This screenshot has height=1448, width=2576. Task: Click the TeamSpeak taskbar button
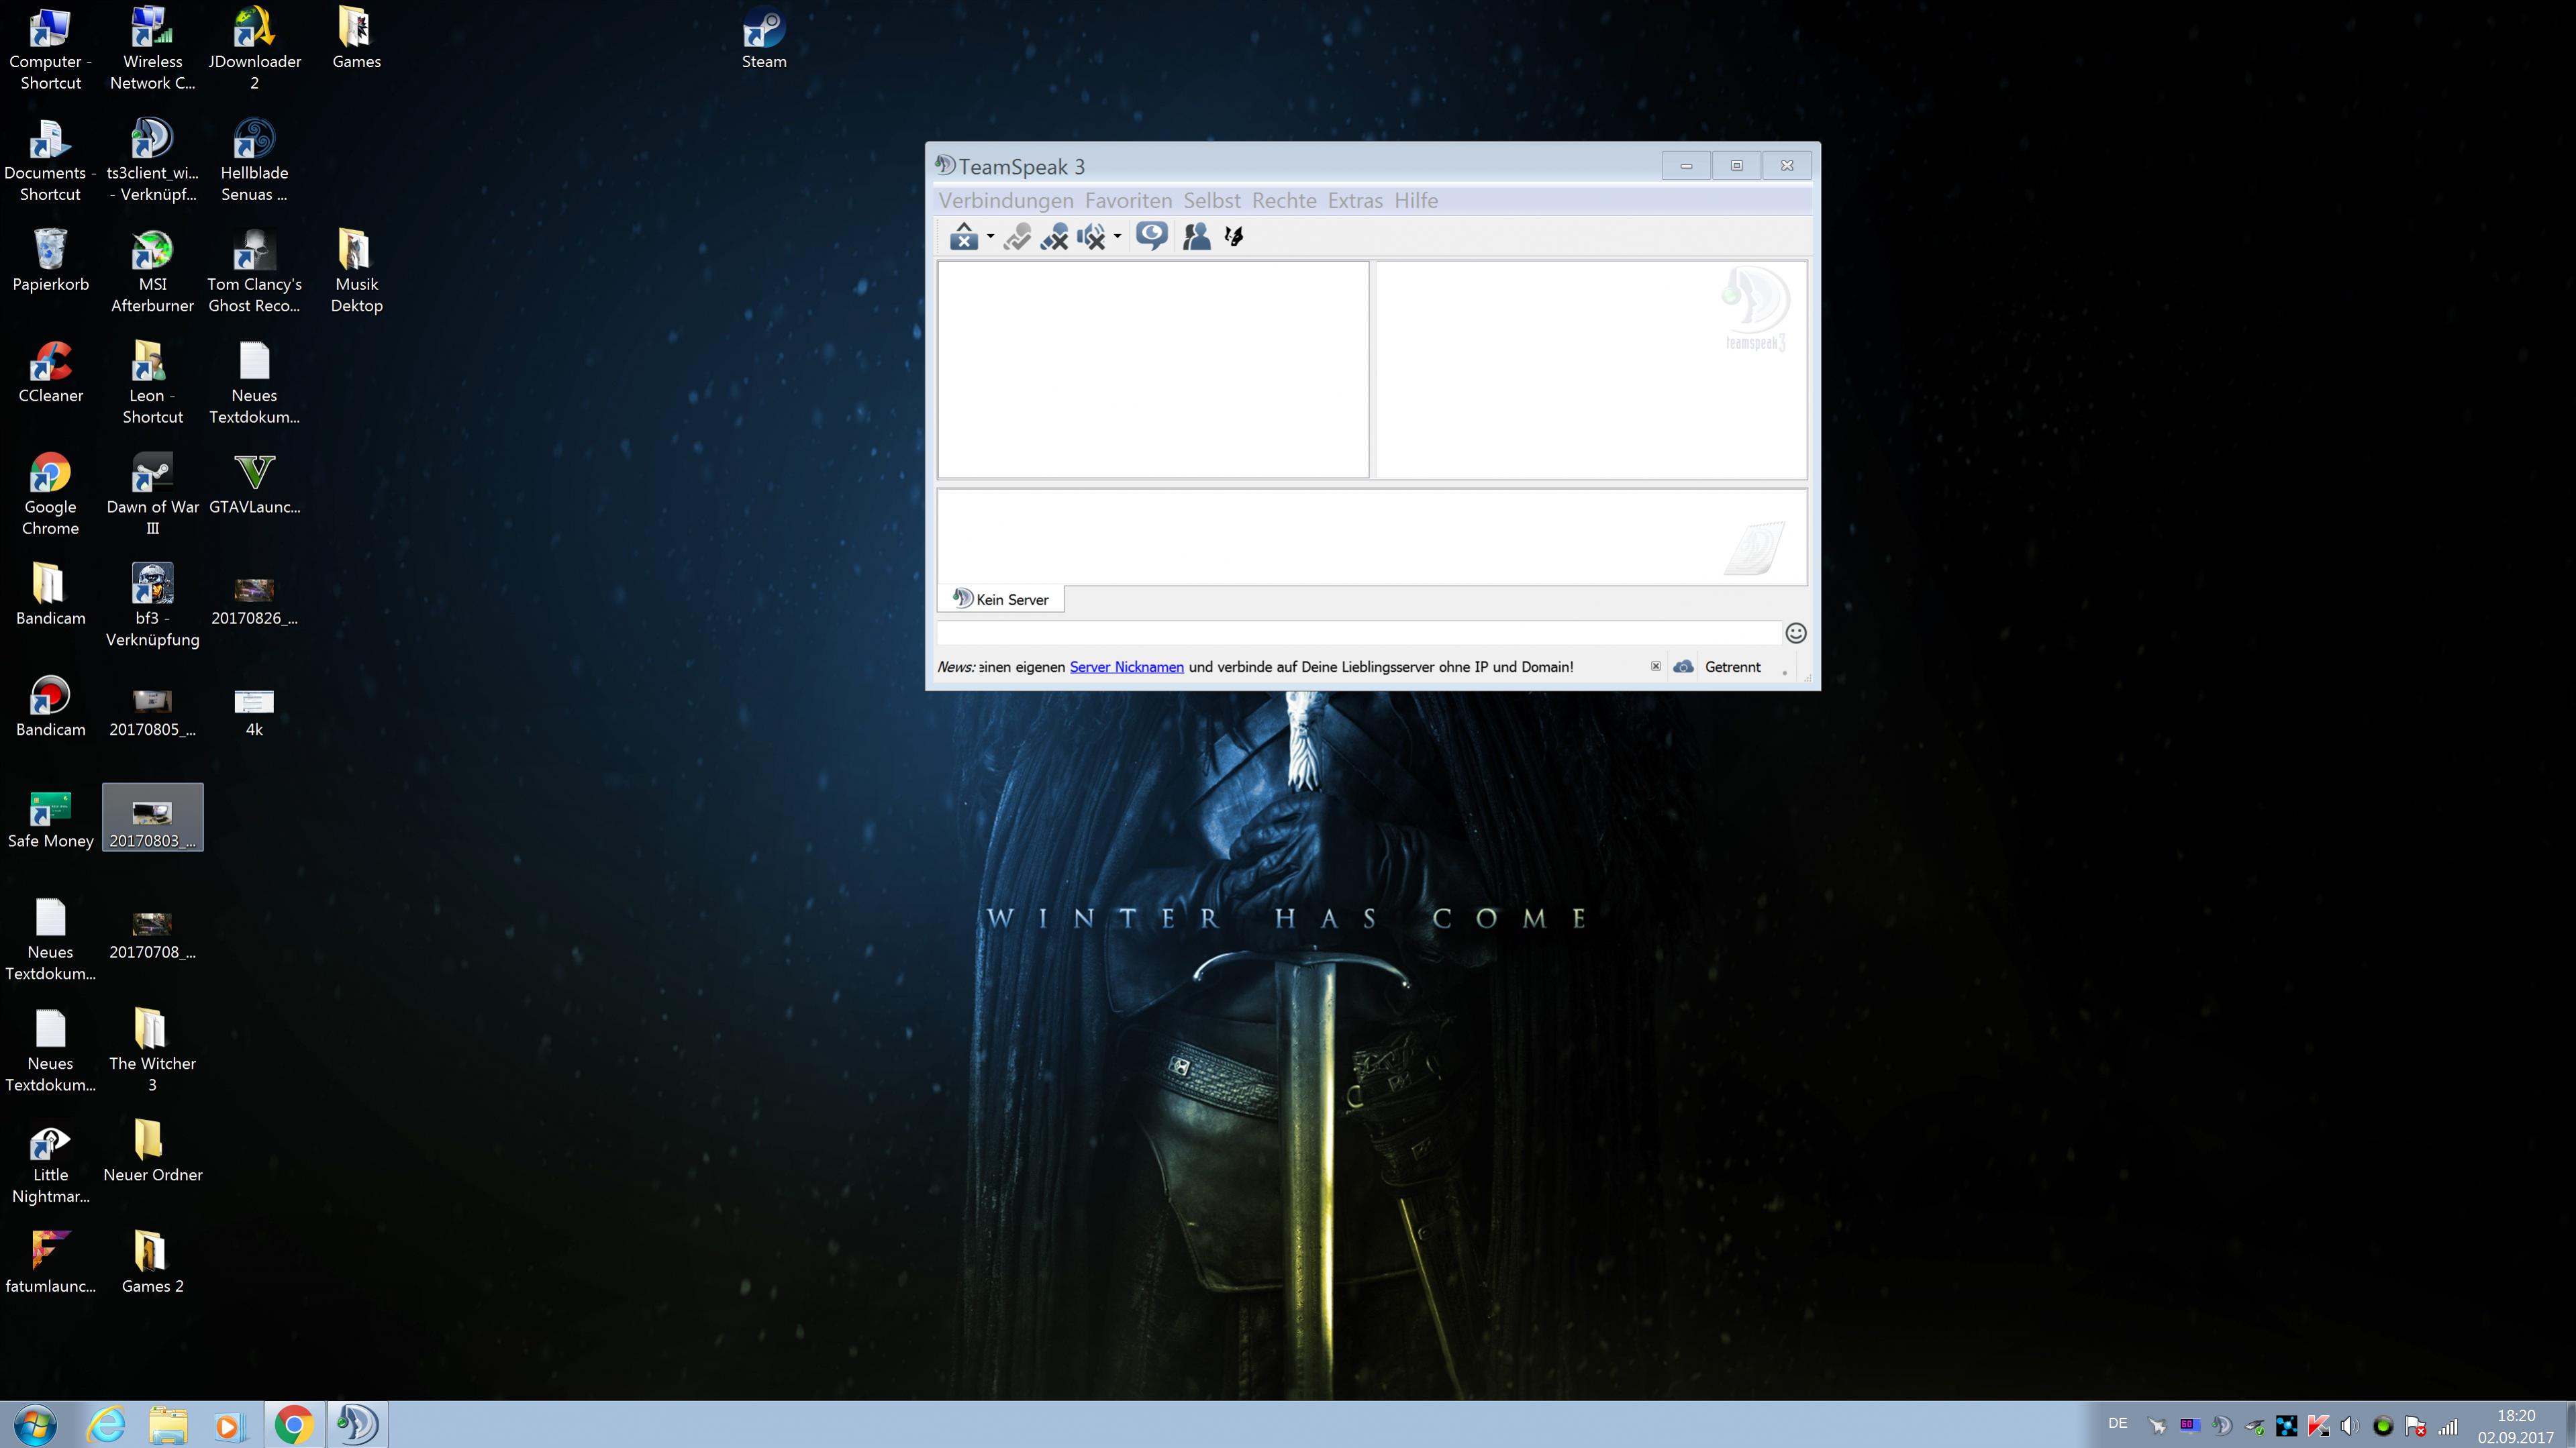pos(356,1424)
